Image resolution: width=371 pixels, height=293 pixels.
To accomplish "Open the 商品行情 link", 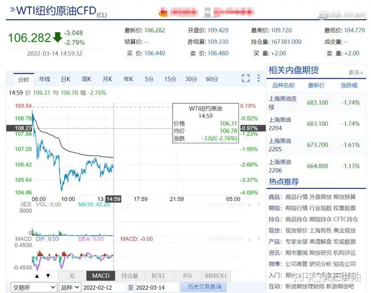I will (x=296, y=197).
